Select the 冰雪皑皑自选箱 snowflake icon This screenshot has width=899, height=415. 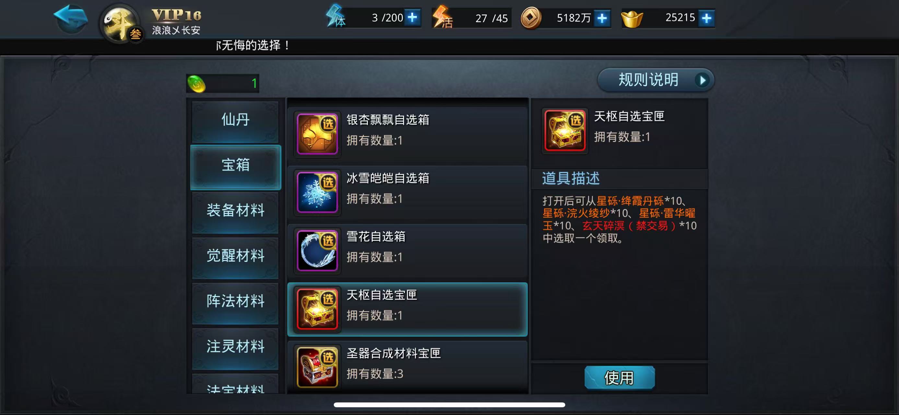[317, 192]
